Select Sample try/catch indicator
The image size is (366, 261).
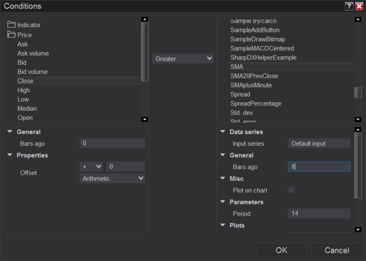point(253,21)
